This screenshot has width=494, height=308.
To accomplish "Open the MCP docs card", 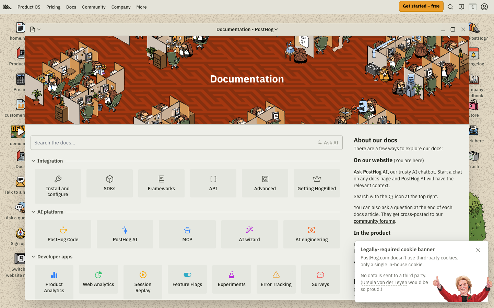I will pyautogui.click(x=187, y=234).
